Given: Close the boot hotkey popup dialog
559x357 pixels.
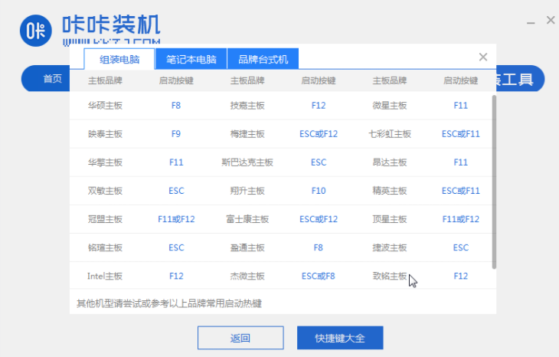Looking at the screenshot, I should tap(482, 57).
